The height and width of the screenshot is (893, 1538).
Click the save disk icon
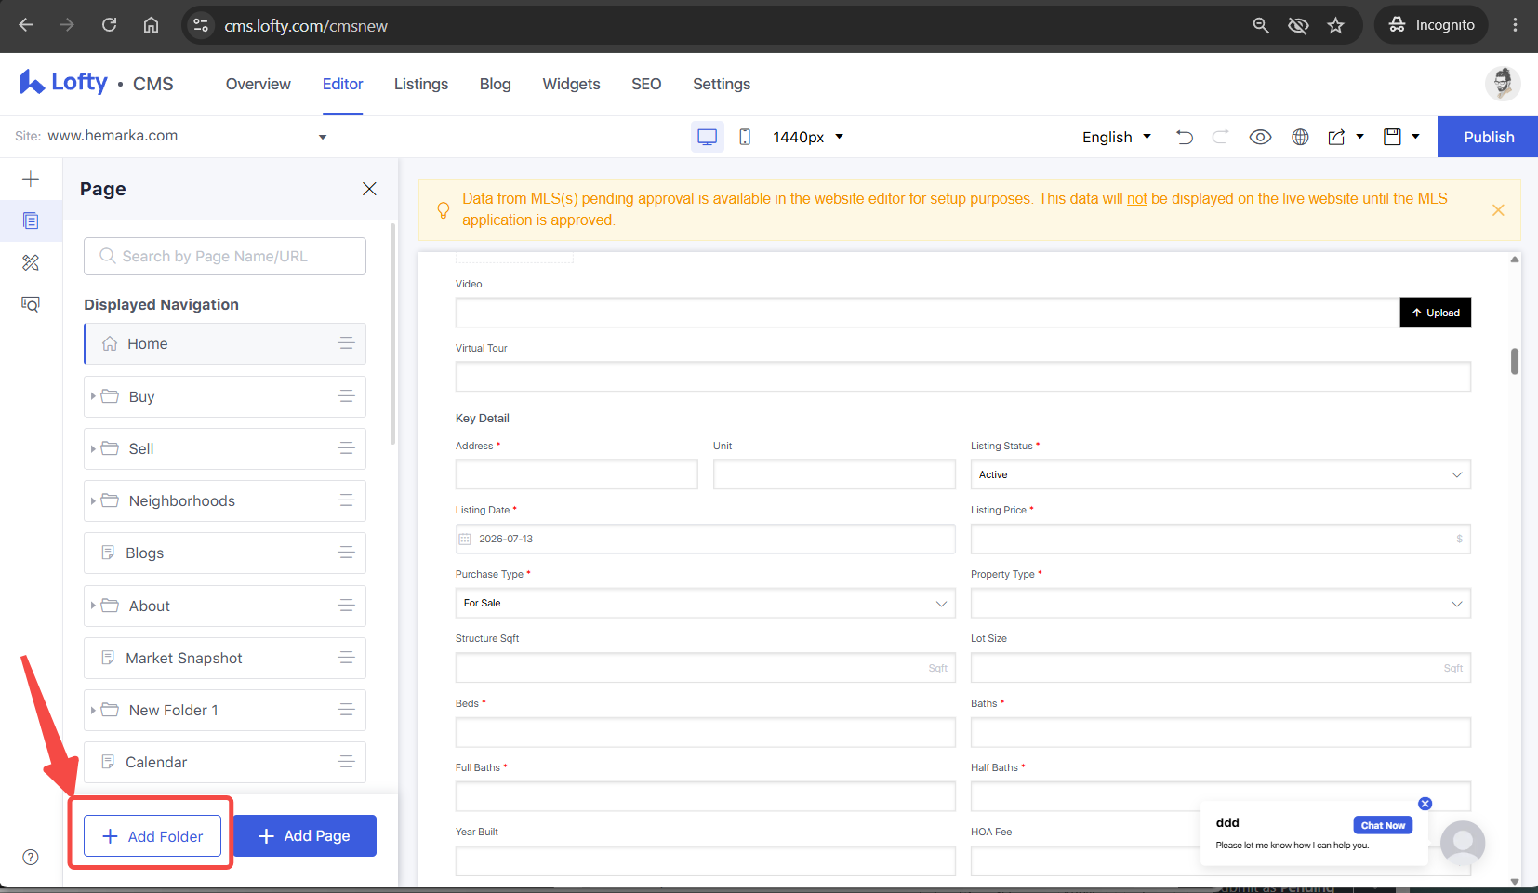point(1392,137)
